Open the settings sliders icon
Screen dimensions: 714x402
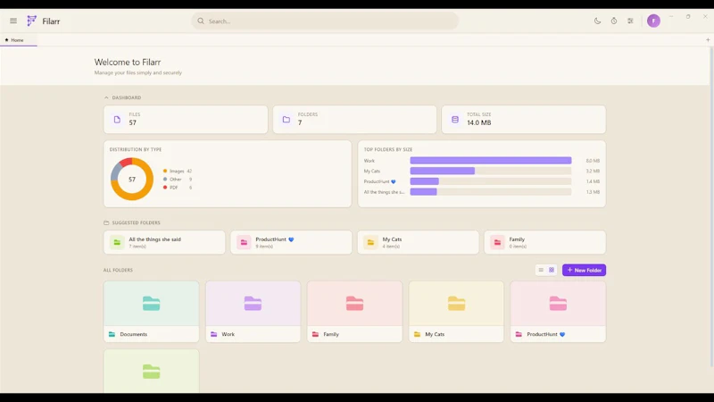(x=630, y=21)
